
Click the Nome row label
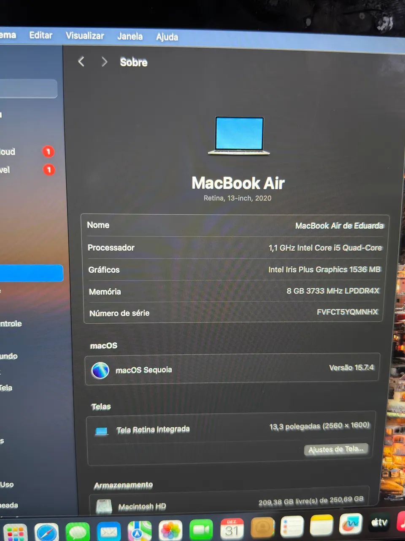[x=98, y=225]
